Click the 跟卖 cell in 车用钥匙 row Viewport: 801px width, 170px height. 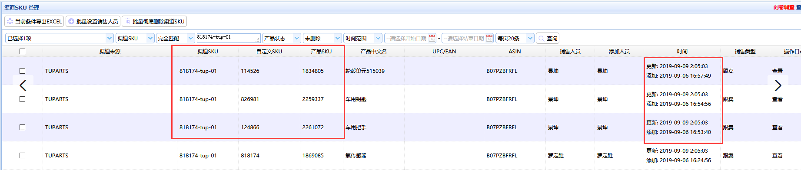click(728, 99)
